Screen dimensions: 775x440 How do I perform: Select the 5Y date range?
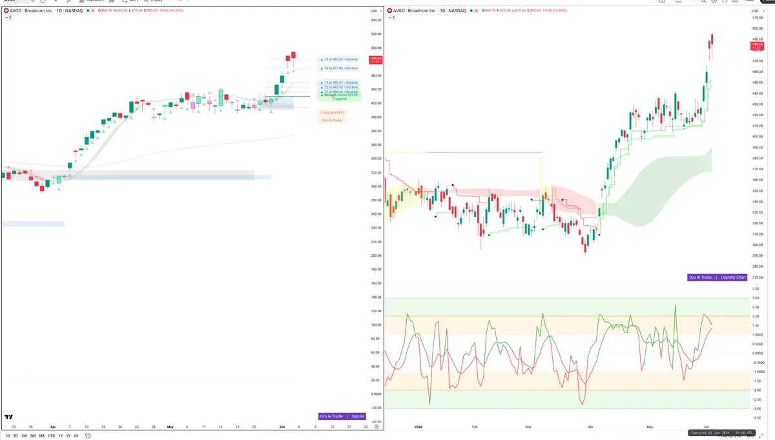(x=68, y=436)
